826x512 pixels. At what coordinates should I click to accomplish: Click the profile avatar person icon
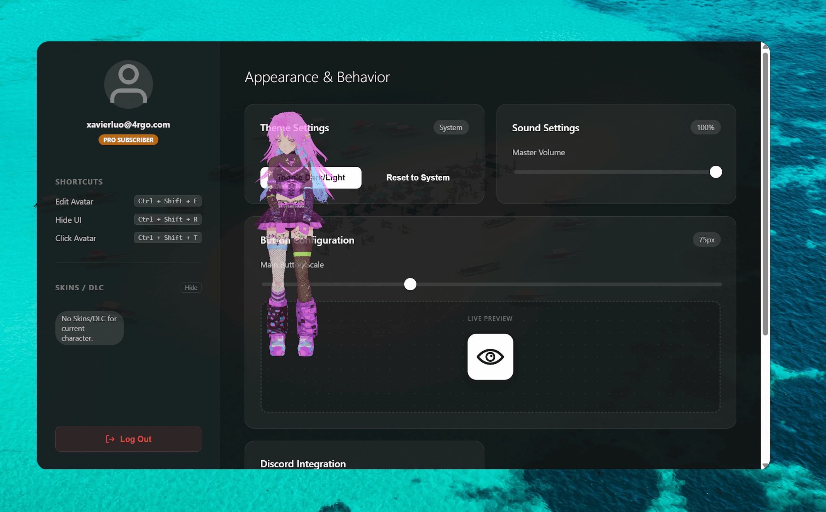click(128, 84)
